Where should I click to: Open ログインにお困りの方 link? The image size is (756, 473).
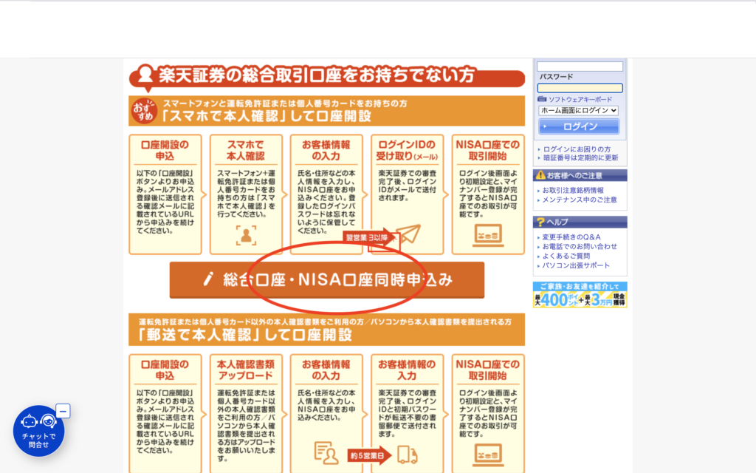click(x=577, y=149)
